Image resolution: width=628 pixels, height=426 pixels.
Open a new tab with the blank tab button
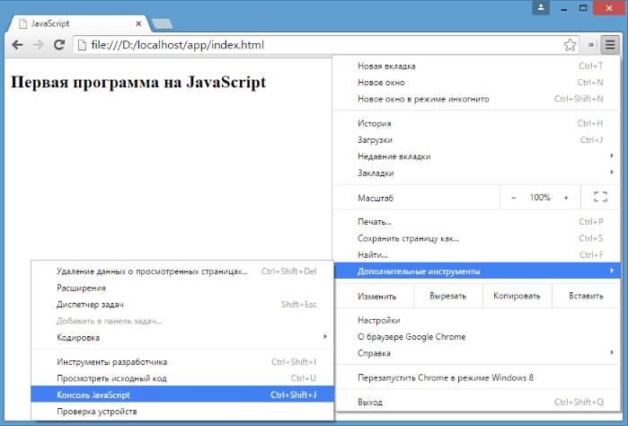pos(163,24)
